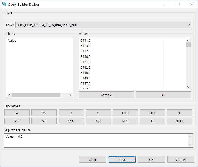Insert the percent wildcard operator
Screen dimensions: 198x167
179,113
